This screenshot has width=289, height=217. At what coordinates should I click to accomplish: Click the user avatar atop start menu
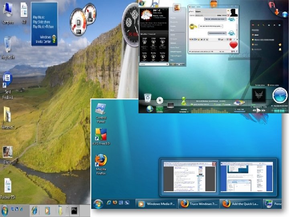tap(177, 8)
